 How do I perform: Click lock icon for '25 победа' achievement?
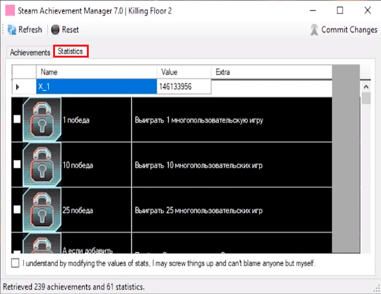[41, 210]
